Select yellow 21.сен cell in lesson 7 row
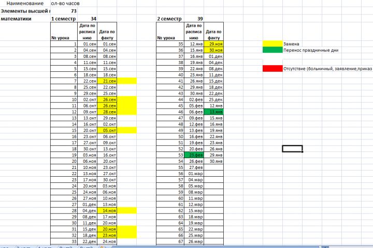373x248 pixels. point(107,81)
